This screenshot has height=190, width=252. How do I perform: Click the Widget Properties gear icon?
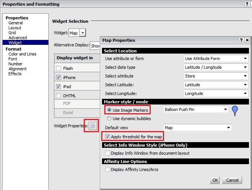93,126
